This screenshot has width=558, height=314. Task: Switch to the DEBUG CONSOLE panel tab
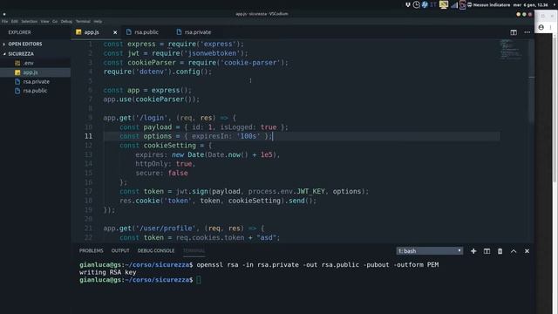pos(156,251)
